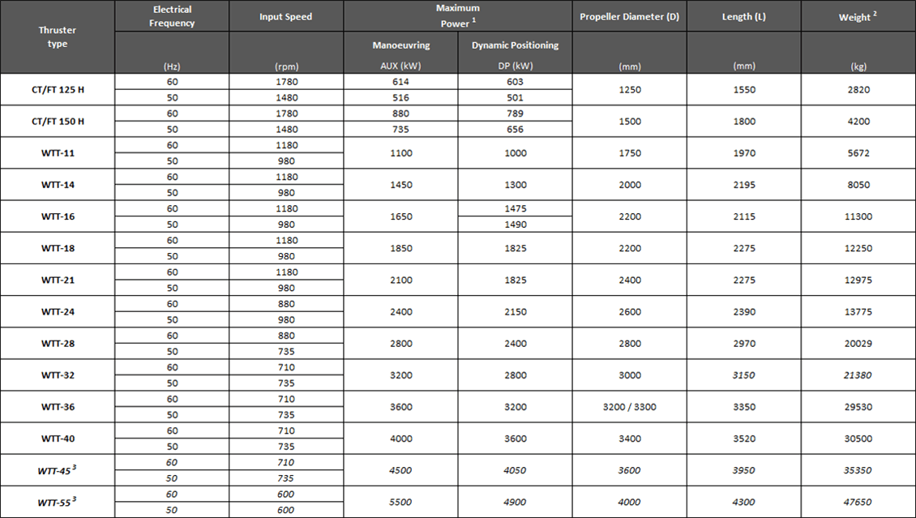The width and height of the screenshot is (916, 518).
Task: Select the WTT-40 thruster type cell
Action: coord(58,439)
